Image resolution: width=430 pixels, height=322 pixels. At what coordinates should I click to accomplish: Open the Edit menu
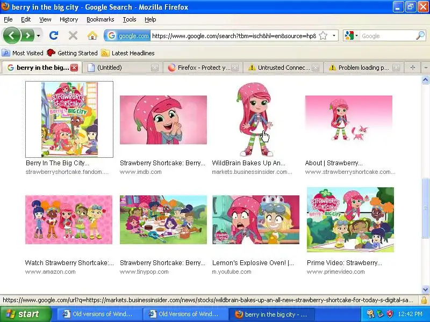click(x=26, y=19)
